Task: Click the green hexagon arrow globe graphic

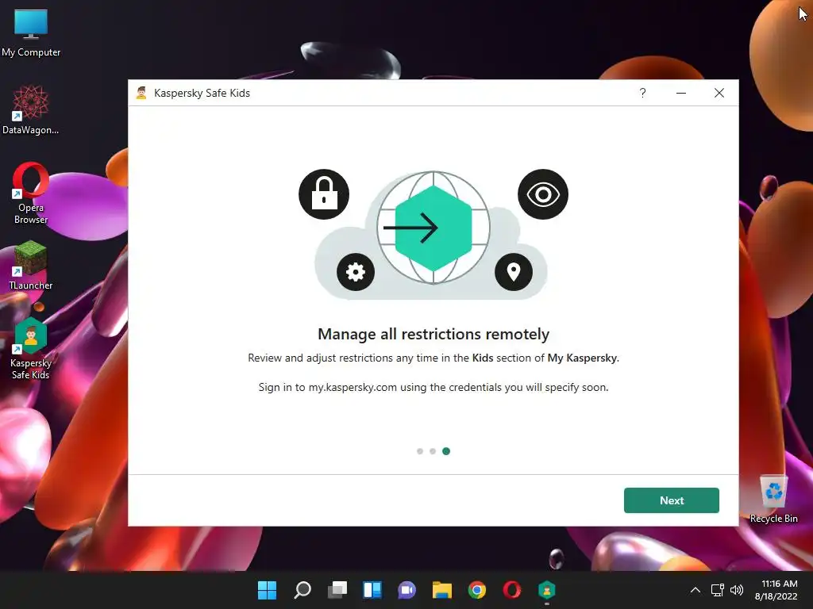Action: (x=433, y=228)
